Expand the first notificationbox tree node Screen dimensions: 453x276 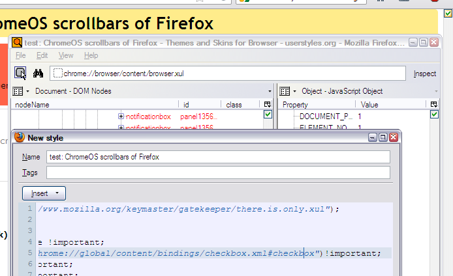click(x=121, y=117)
